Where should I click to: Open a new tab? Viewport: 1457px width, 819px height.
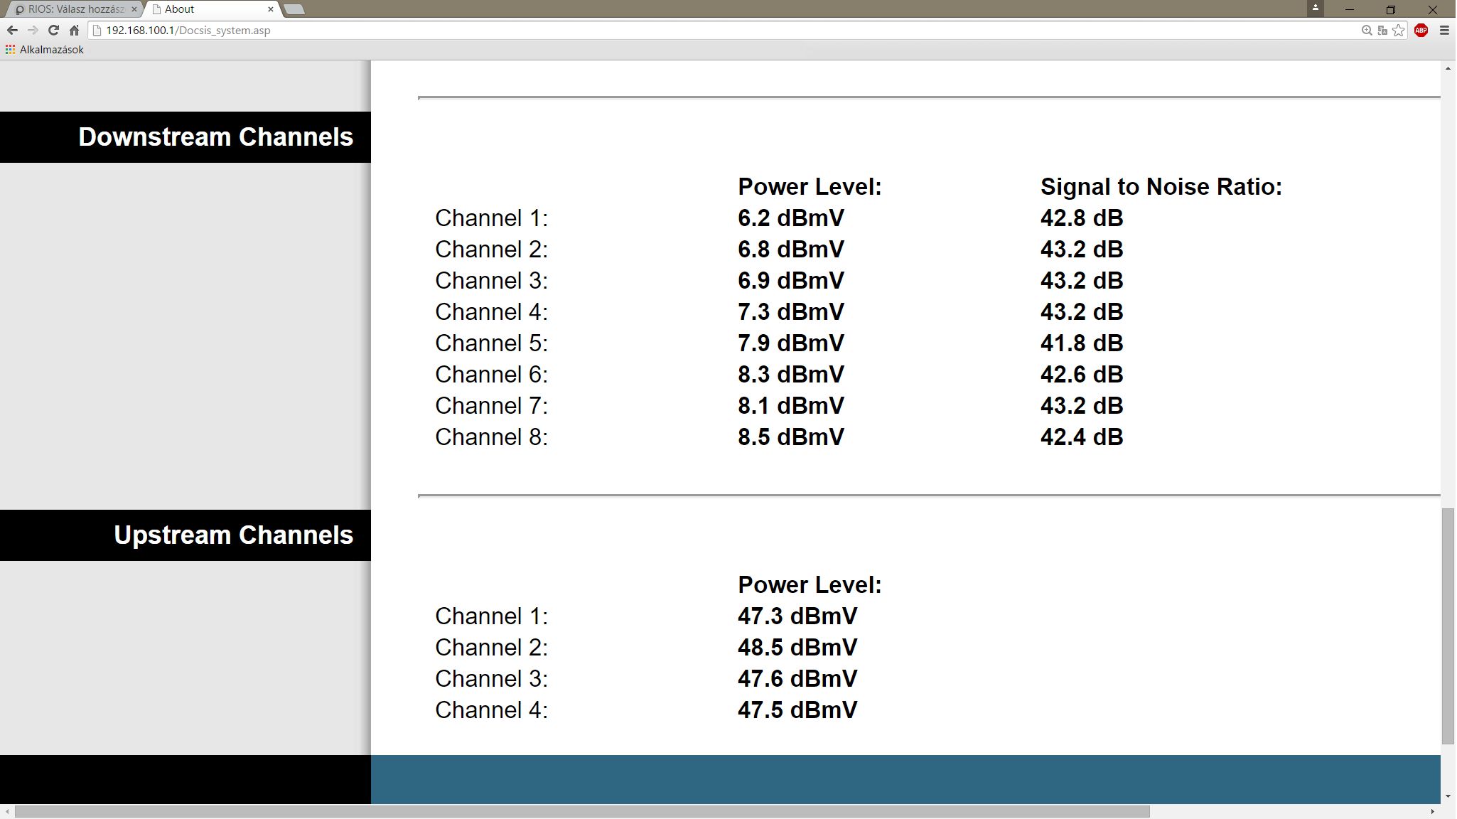tap(294, 9)
